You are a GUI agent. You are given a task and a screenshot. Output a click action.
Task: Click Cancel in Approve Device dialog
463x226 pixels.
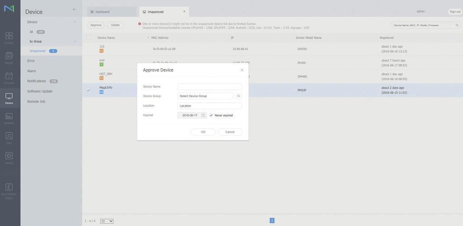[230, 132]
